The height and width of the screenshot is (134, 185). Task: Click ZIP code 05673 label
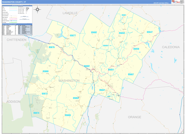pyautogui.click(x=45, y=94)
